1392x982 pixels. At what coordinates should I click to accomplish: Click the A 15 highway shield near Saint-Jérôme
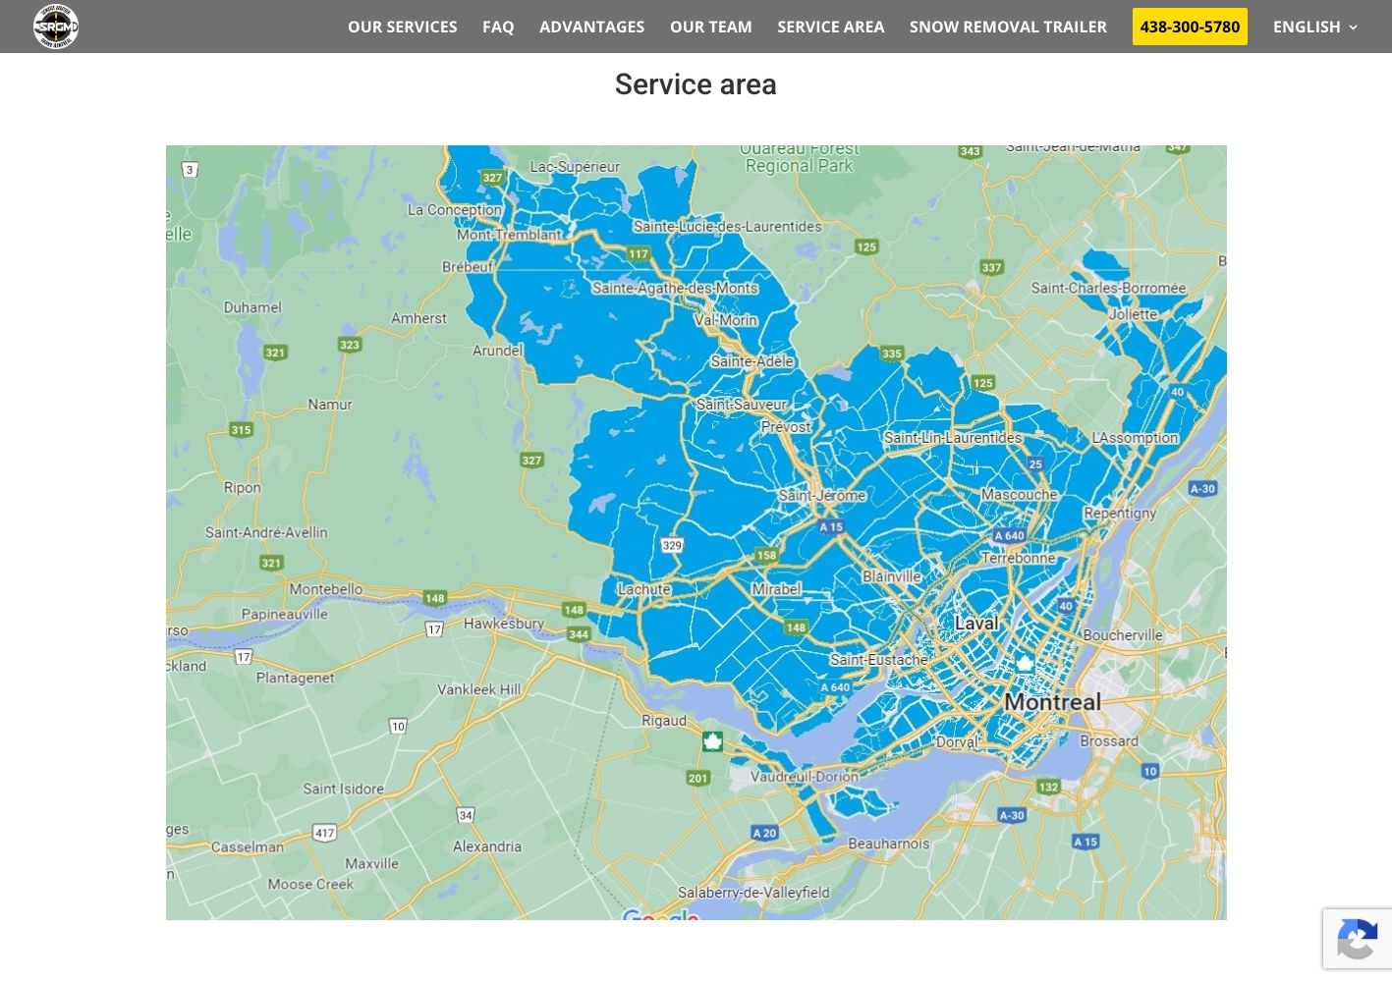(x=831, y=527)
